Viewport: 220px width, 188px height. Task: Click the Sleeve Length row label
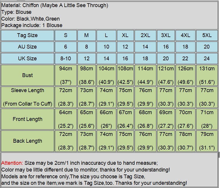(x=27, y=97)
